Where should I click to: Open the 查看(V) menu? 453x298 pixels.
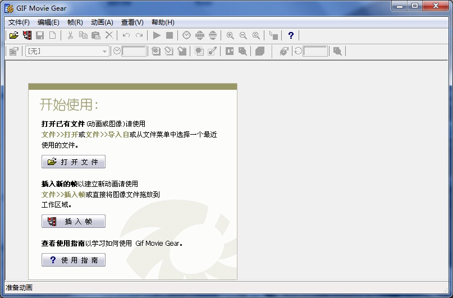[x=132, y=22]
